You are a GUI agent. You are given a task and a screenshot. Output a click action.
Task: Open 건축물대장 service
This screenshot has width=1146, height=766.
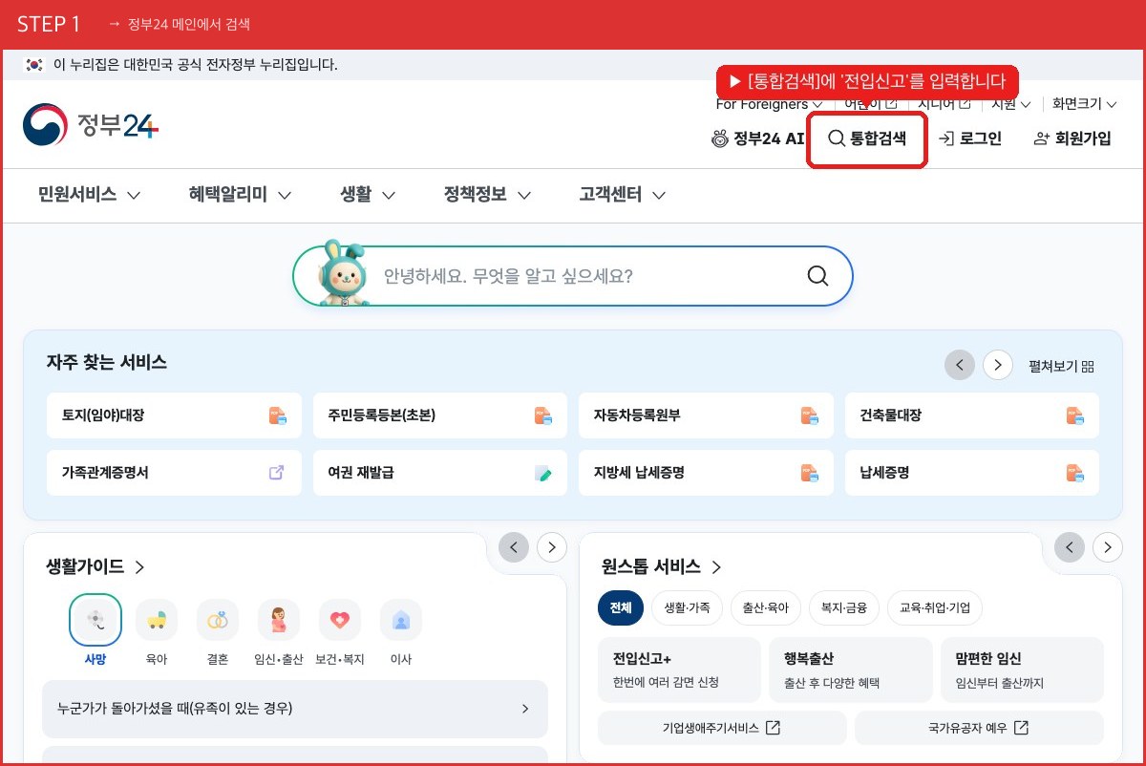(972, 415)
